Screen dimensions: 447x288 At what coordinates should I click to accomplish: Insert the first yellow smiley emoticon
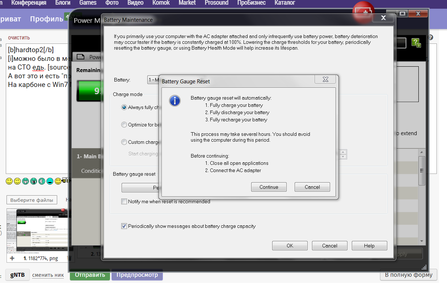9,181
